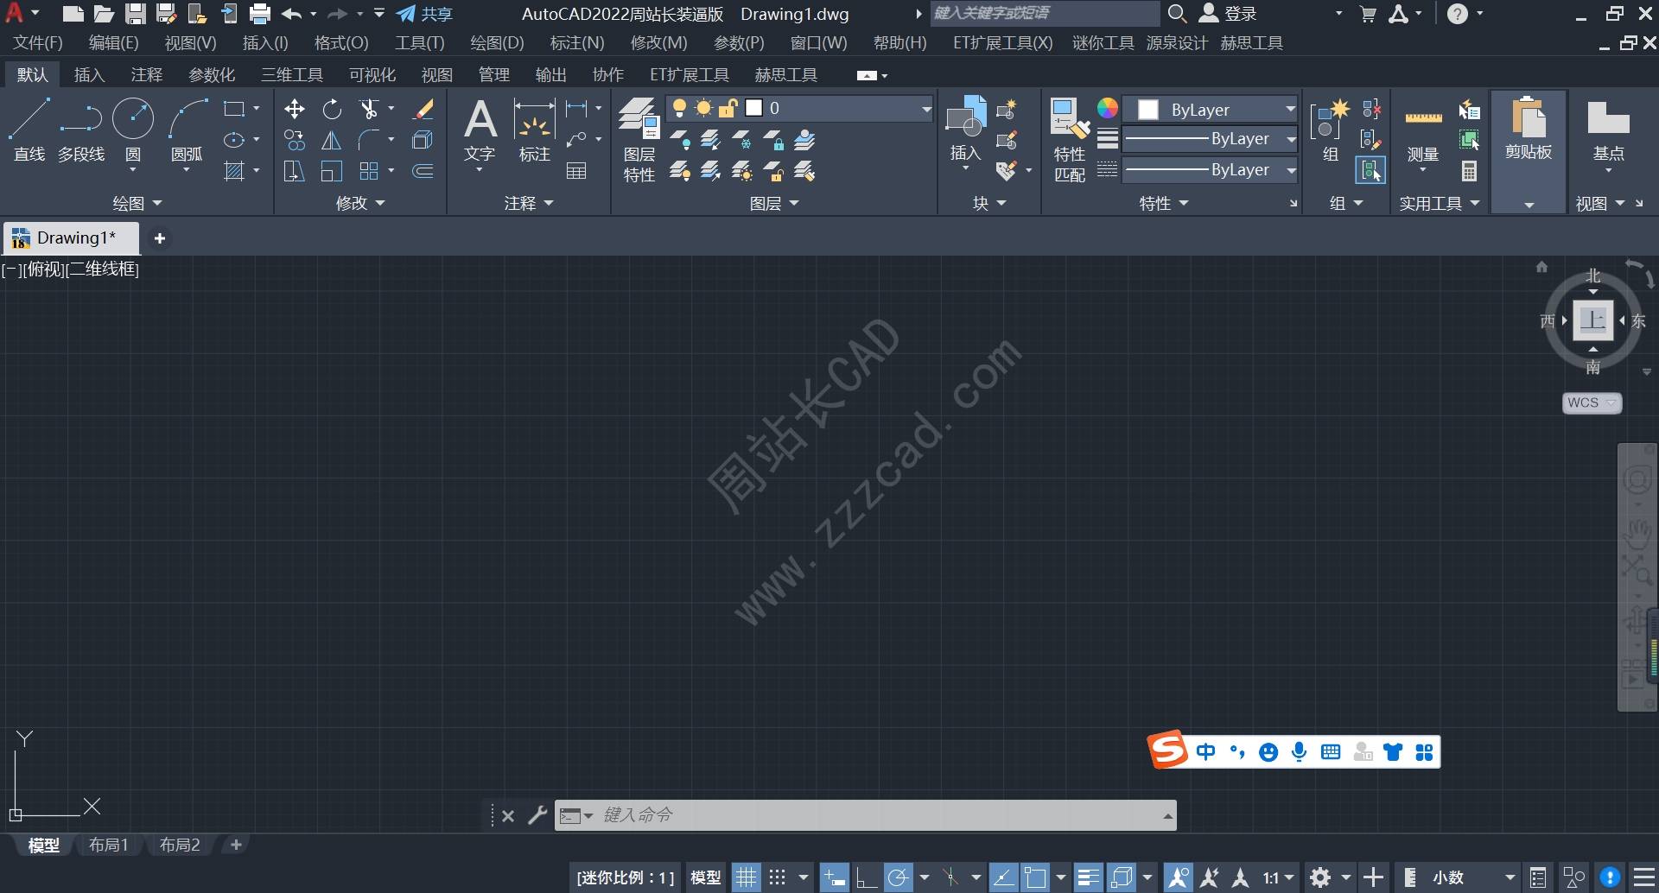The image size is (1659, 893).
Task: Click the Insert block (插入) icon
Action: (965, 128)
